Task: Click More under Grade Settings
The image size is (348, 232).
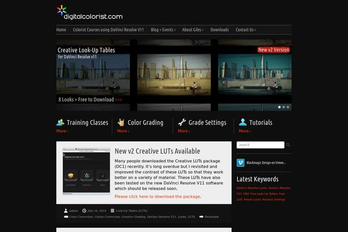Action: pyautogui.click(x=184, y=131)
